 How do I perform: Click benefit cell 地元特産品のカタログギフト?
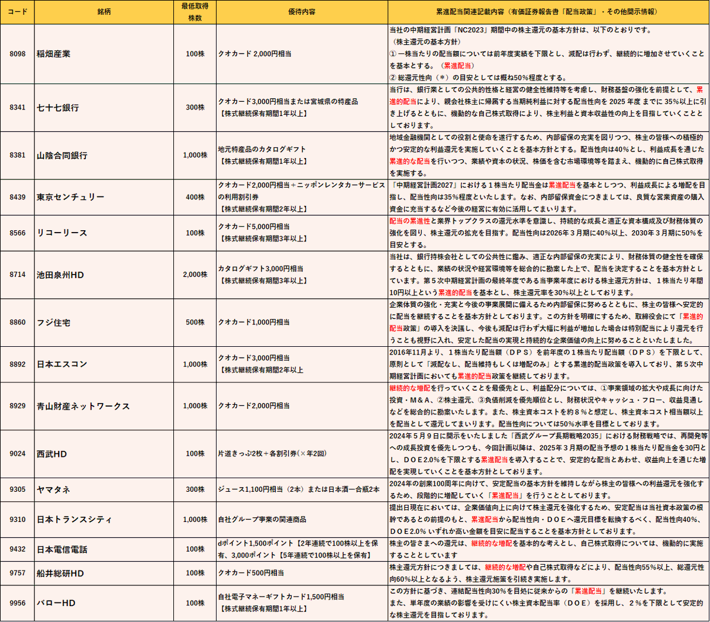tap(302, 156)
